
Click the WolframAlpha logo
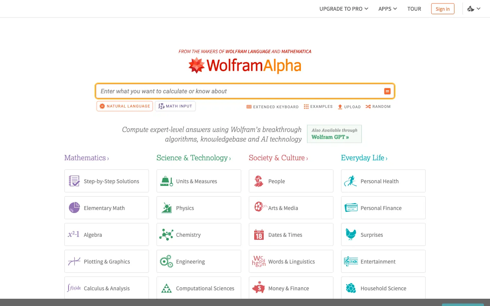(245, 65)
